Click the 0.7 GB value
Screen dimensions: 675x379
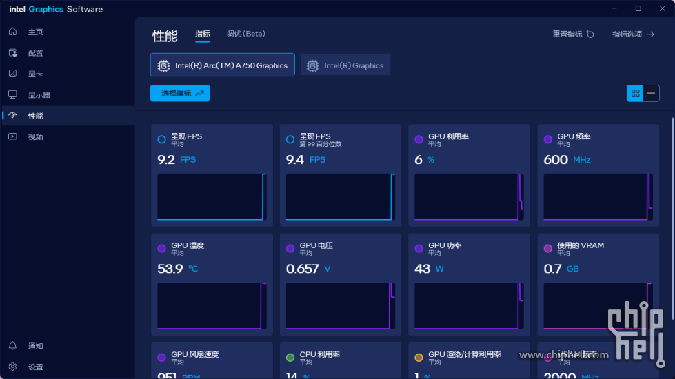561,269
